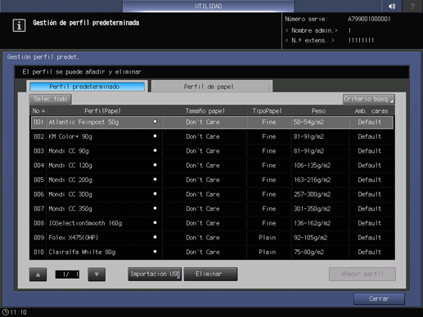Toggle marker dot on Mondi CC 200g row
This screenshot has height=317, width=423.
(x=155, y=179)
